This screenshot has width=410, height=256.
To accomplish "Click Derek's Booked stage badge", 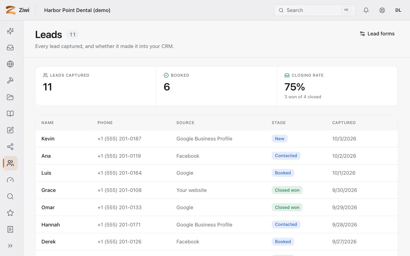I will (283, 242).
